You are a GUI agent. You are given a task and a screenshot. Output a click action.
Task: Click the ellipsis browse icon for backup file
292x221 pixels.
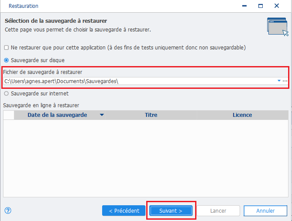click(285, 81)
